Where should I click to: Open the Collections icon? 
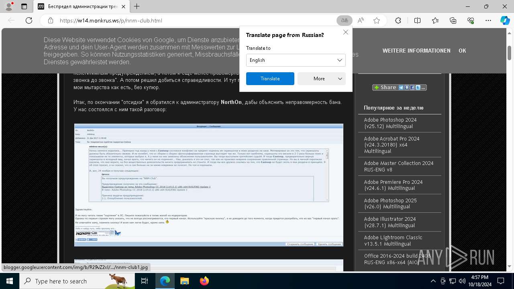click(453, 20)
